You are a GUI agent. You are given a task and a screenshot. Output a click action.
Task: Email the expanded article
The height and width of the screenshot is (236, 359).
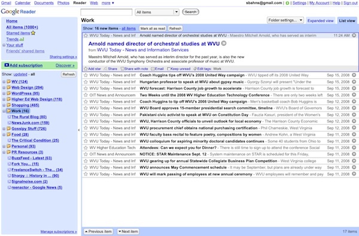[157, 69]
